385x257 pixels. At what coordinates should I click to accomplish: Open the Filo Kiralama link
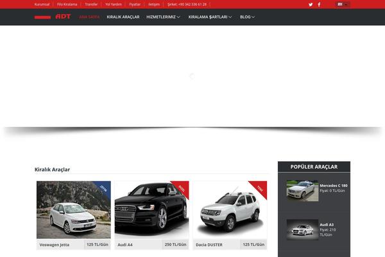coord(67,4)
